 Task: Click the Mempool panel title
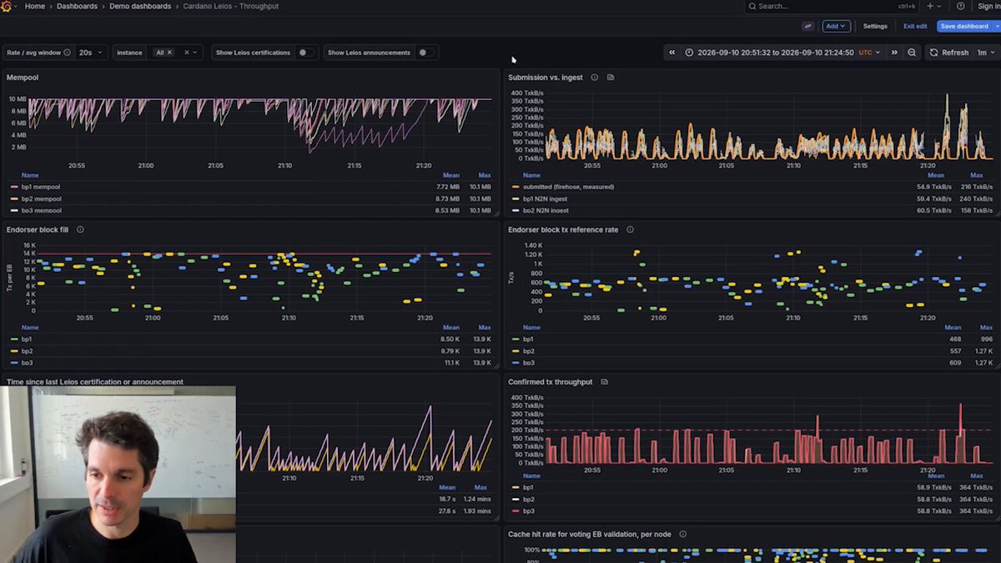[23, 78]
